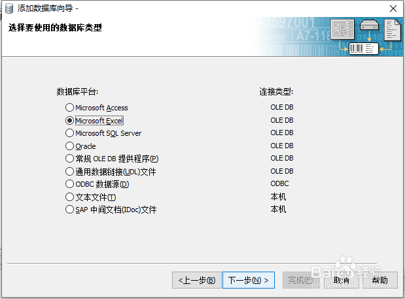Close the 添加数据库向导 dialog
Screen dimensions: 405x299
pos(393,8)
